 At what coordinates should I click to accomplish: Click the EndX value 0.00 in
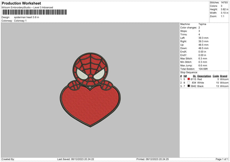point(202,52)
